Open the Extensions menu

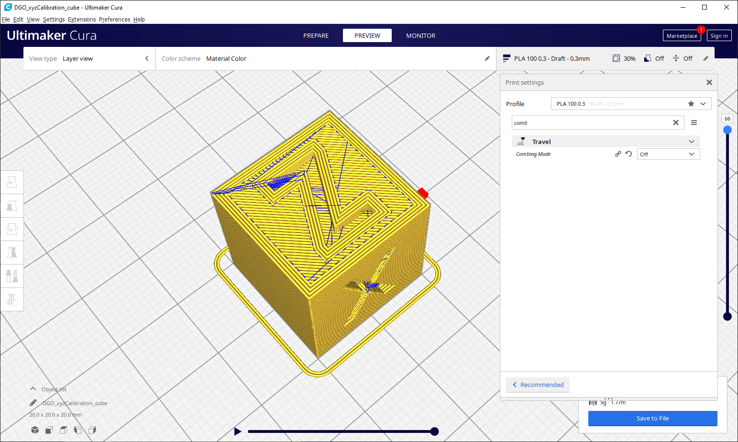pyautogui.click(x=82, y=20)
